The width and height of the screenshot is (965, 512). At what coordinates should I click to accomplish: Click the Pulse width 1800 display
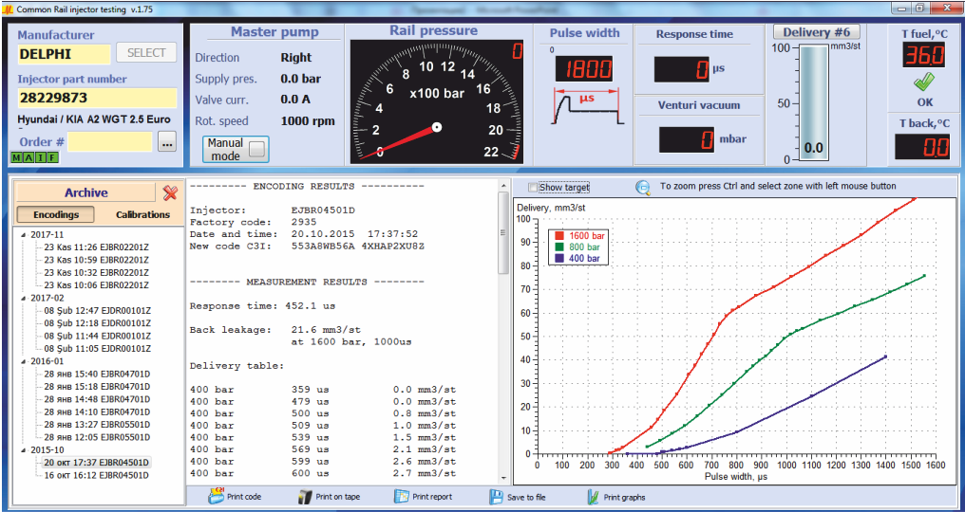coord(585,69)
